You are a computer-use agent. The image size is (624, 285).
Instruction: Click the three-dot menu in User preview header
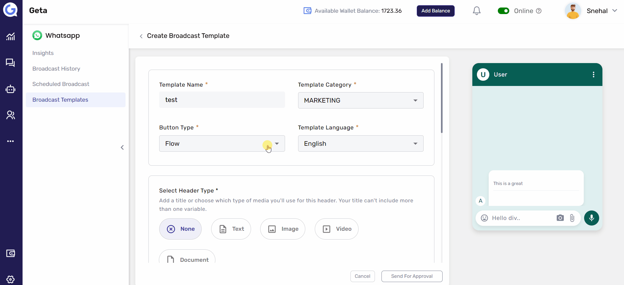593,75
